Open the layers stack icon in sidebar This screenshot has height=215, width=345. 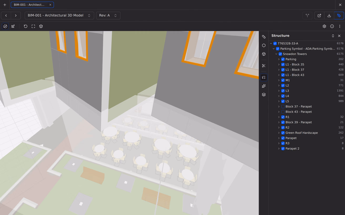(x=264, y=95)
